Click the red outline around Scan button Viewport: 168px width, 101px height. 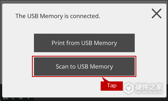tap(84, 56)
